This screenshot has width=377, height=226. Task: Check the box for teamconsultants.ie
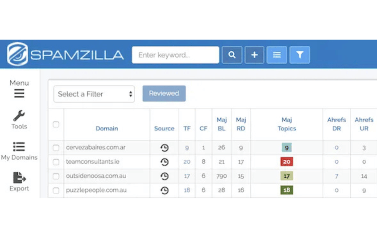pyautogui.click(x=56, y=162)
